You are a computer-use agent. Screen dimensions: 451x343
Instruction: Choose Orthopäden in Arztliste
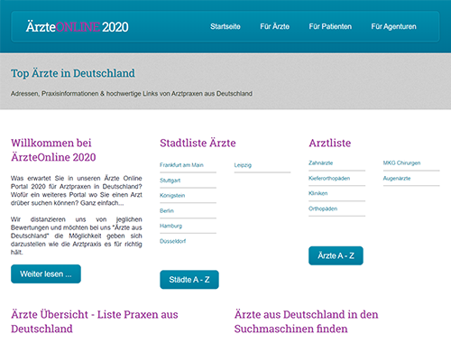click(323, 209)
